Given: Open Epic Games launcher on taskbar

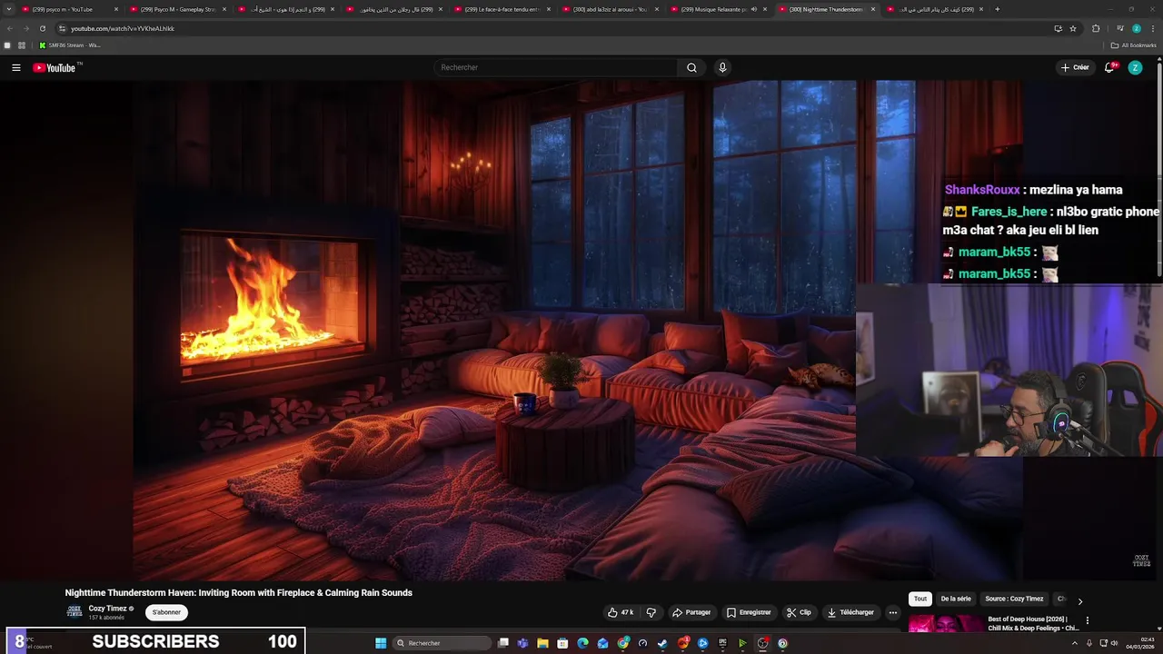Looking at the screenshot, I should pyautogui.click(x=722, y=643).
